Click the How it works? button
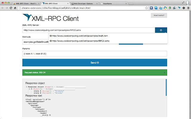The height and width of the screenshot is (119, 191). (x=159, y=15)
